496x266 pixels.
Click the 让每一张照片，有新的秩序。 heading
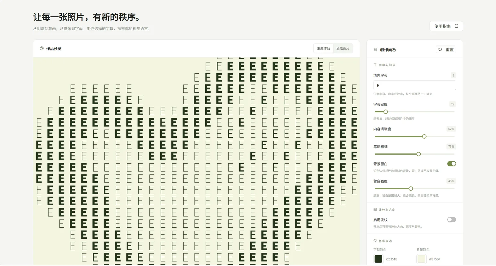coord(86,17)
